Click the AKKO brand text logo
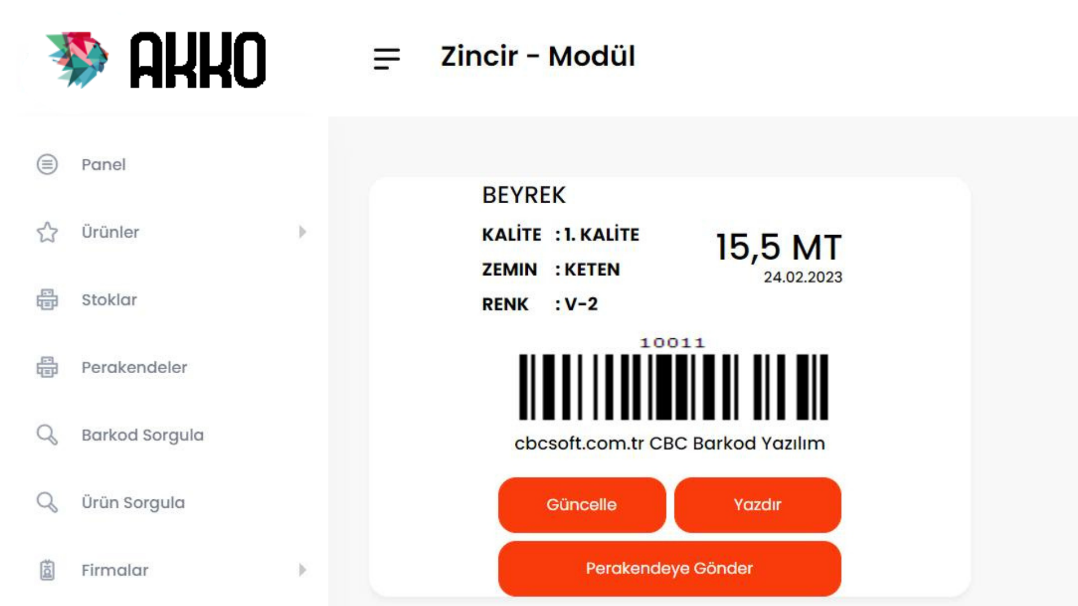The image size is (1078, 606). click(x=198, y=60)
